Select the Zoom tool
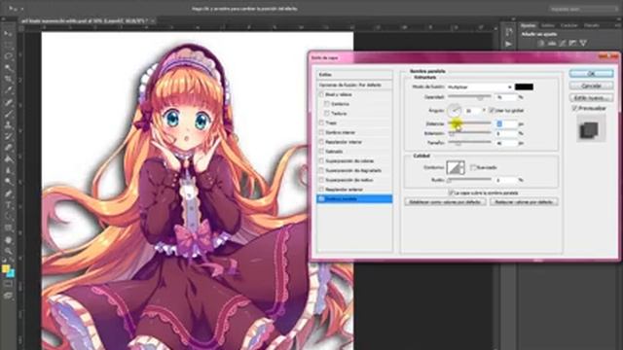The image size is (623, 350). [8, 251]
